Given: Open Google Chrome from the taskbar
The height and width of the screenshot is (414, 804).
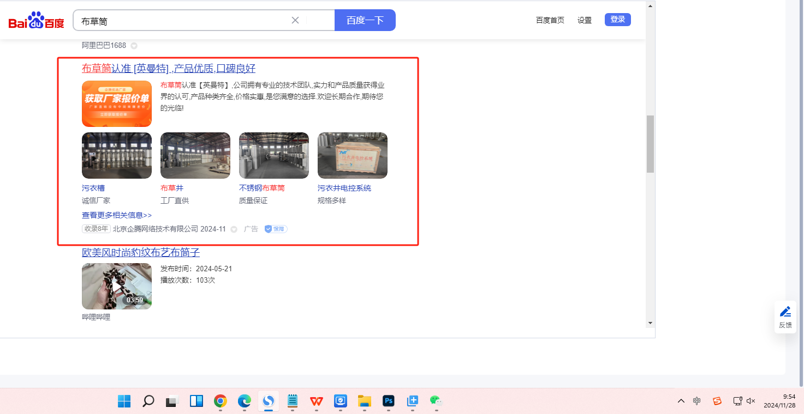Looking at the screenshot, I should 221,401.
